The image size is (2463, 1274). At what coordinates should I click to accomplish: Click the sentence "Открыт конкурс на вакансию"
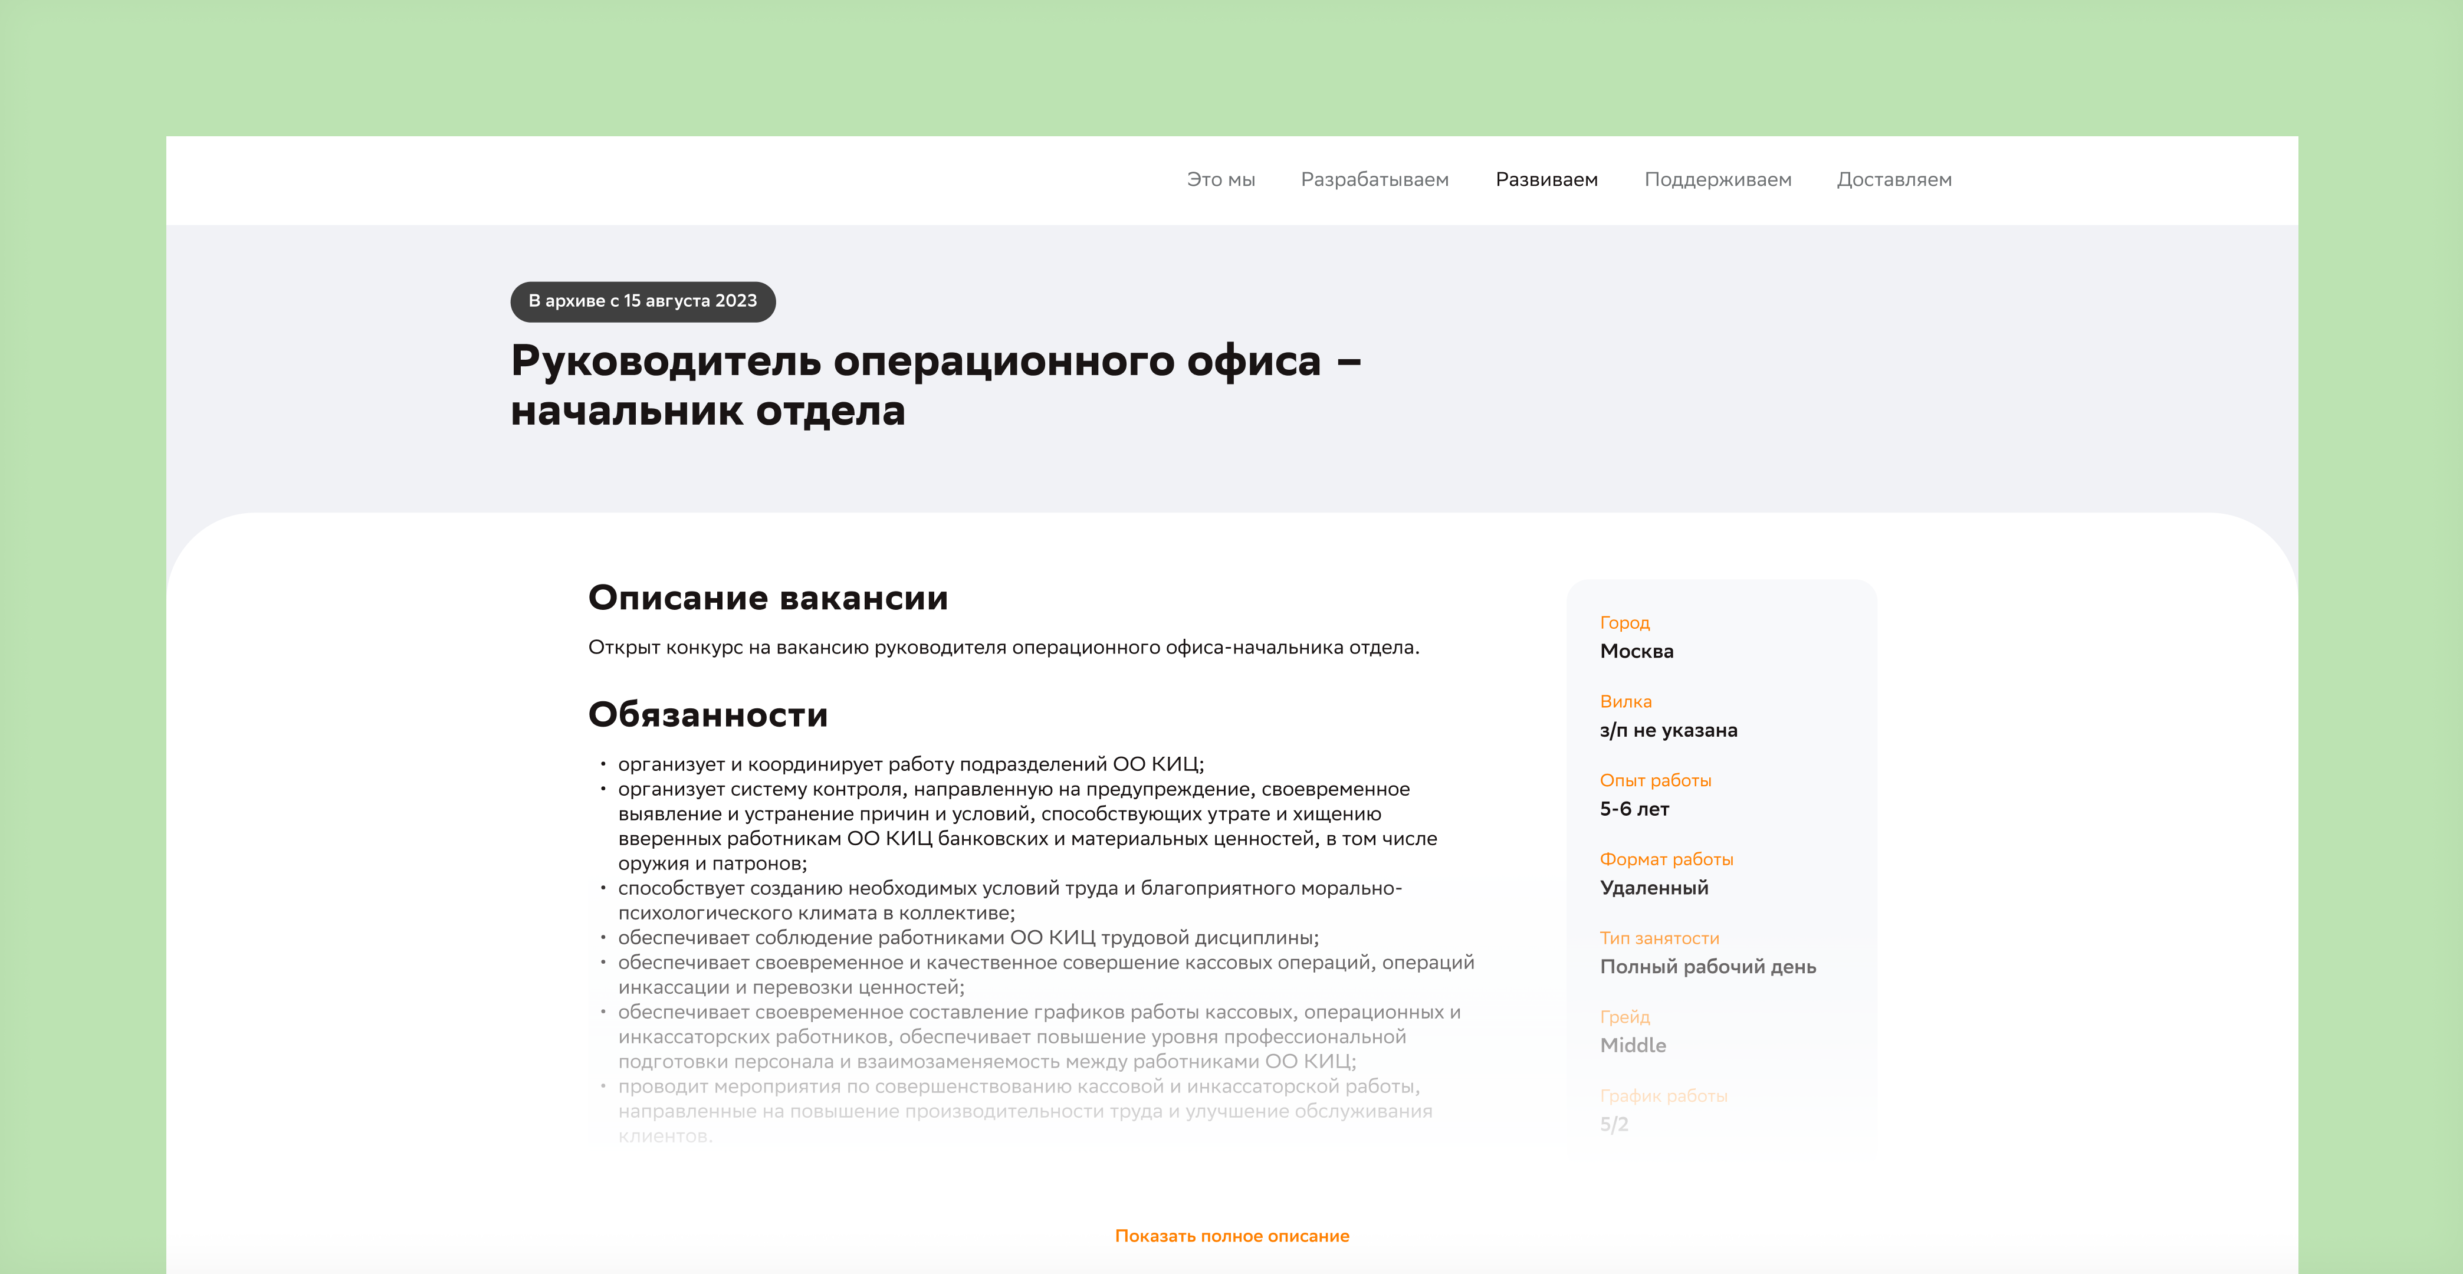tap(1004, 648)
